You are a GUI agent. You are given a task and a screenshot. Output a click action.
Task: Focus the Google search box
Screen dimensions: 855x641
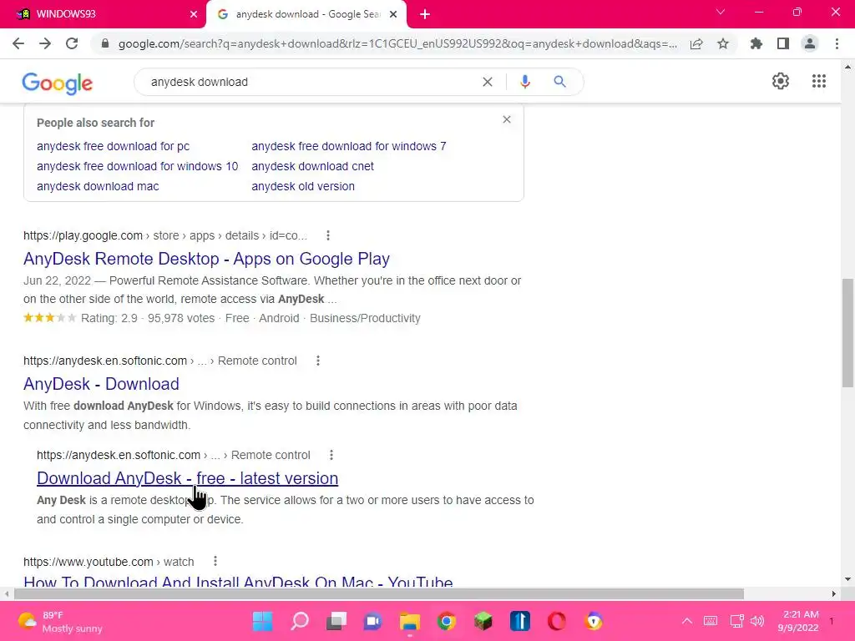pos(311,82)
